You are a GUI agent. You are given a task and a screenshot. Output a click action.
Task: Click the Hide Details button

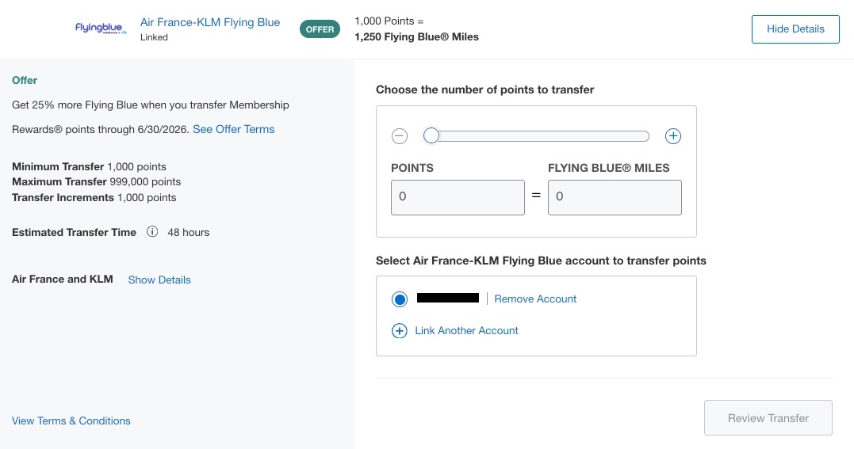(x=796, y=29)
